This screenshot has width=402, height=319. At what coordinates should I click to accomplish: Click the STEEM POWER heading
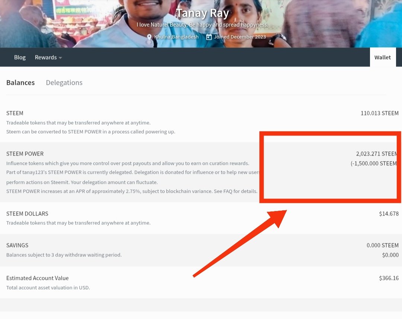[x=25, y=154]
